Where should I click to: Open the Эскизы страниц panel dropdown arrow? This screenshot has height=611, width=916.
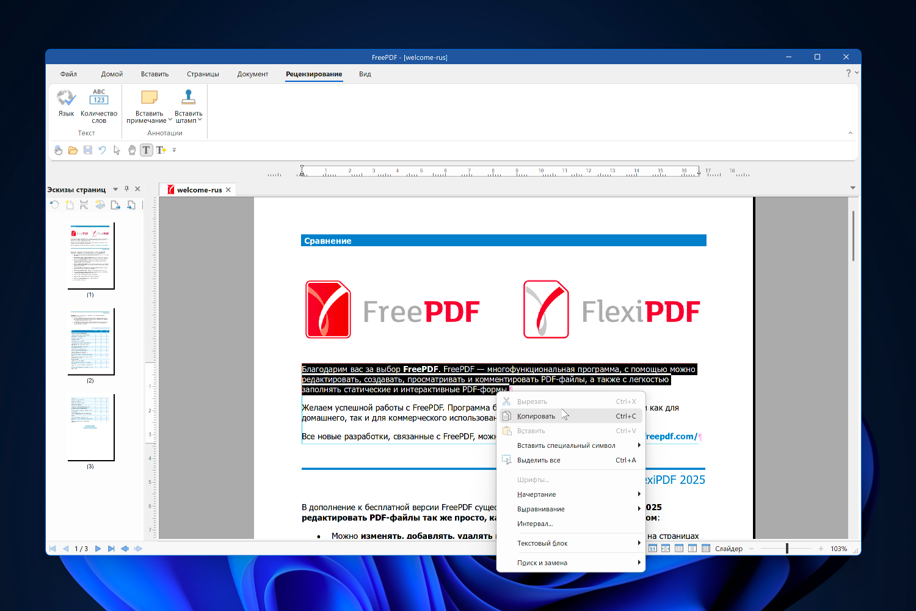tap(115, 189)
